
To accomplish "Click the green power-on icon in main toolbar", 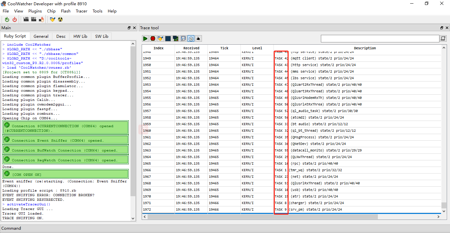I will [7, 20].
